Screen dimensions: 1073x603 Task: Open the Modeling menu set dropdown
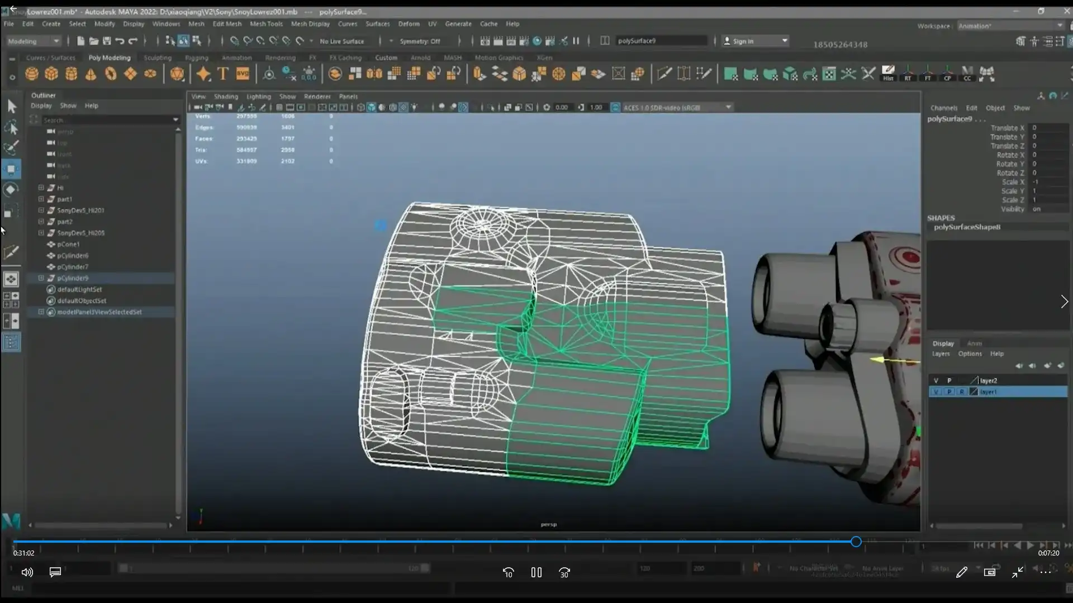point(34,41)
